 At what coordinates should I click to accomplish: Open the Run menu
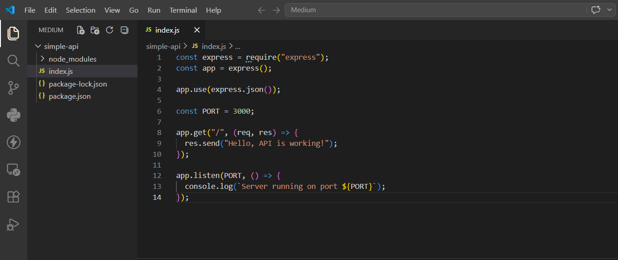point(154,10)
